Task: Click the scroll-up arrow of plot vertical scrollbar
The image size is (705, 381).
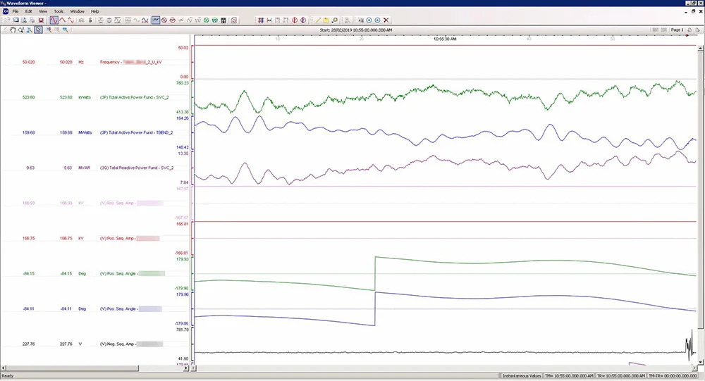Action: (701, 48)
